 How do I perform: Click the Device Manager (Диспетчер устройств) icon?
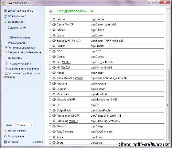tap(5, 11)
